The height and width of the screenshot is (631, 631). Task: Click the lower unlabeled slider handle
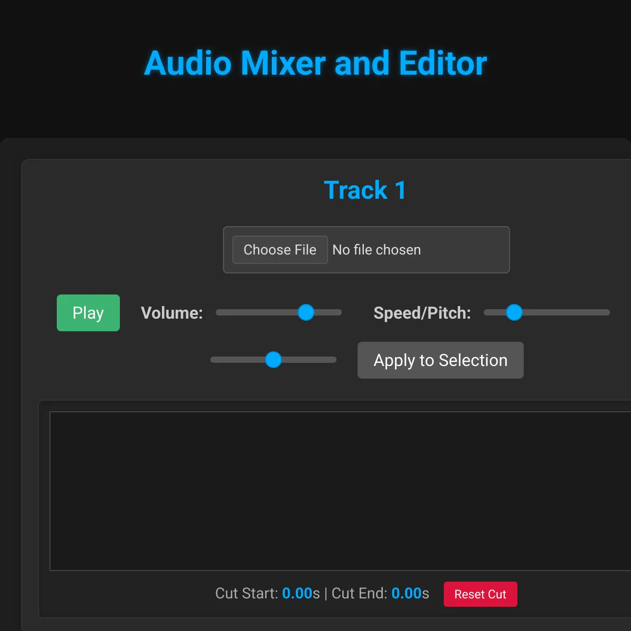(273, 360)
